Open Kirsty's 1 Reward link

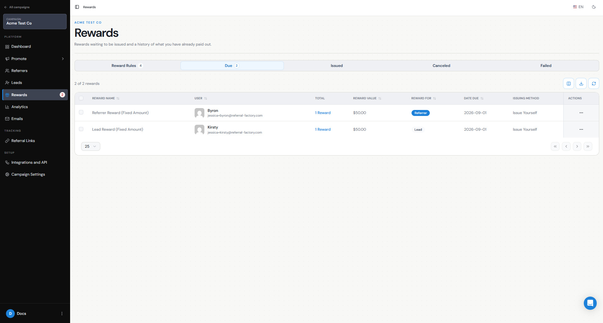click(x=323, y=129)
